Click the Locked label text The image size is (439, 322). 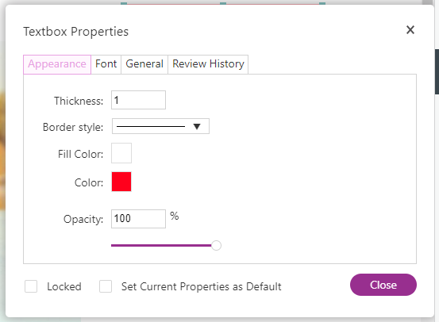[x=64, y=287]
